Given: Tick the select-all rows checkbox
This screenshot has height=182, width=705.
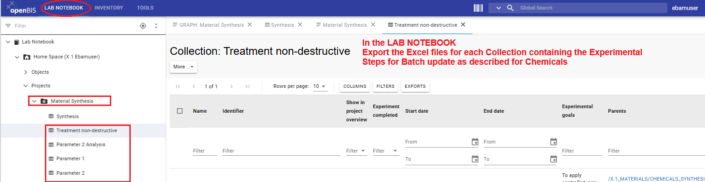Looking at the screenshot, I should 180,111.
